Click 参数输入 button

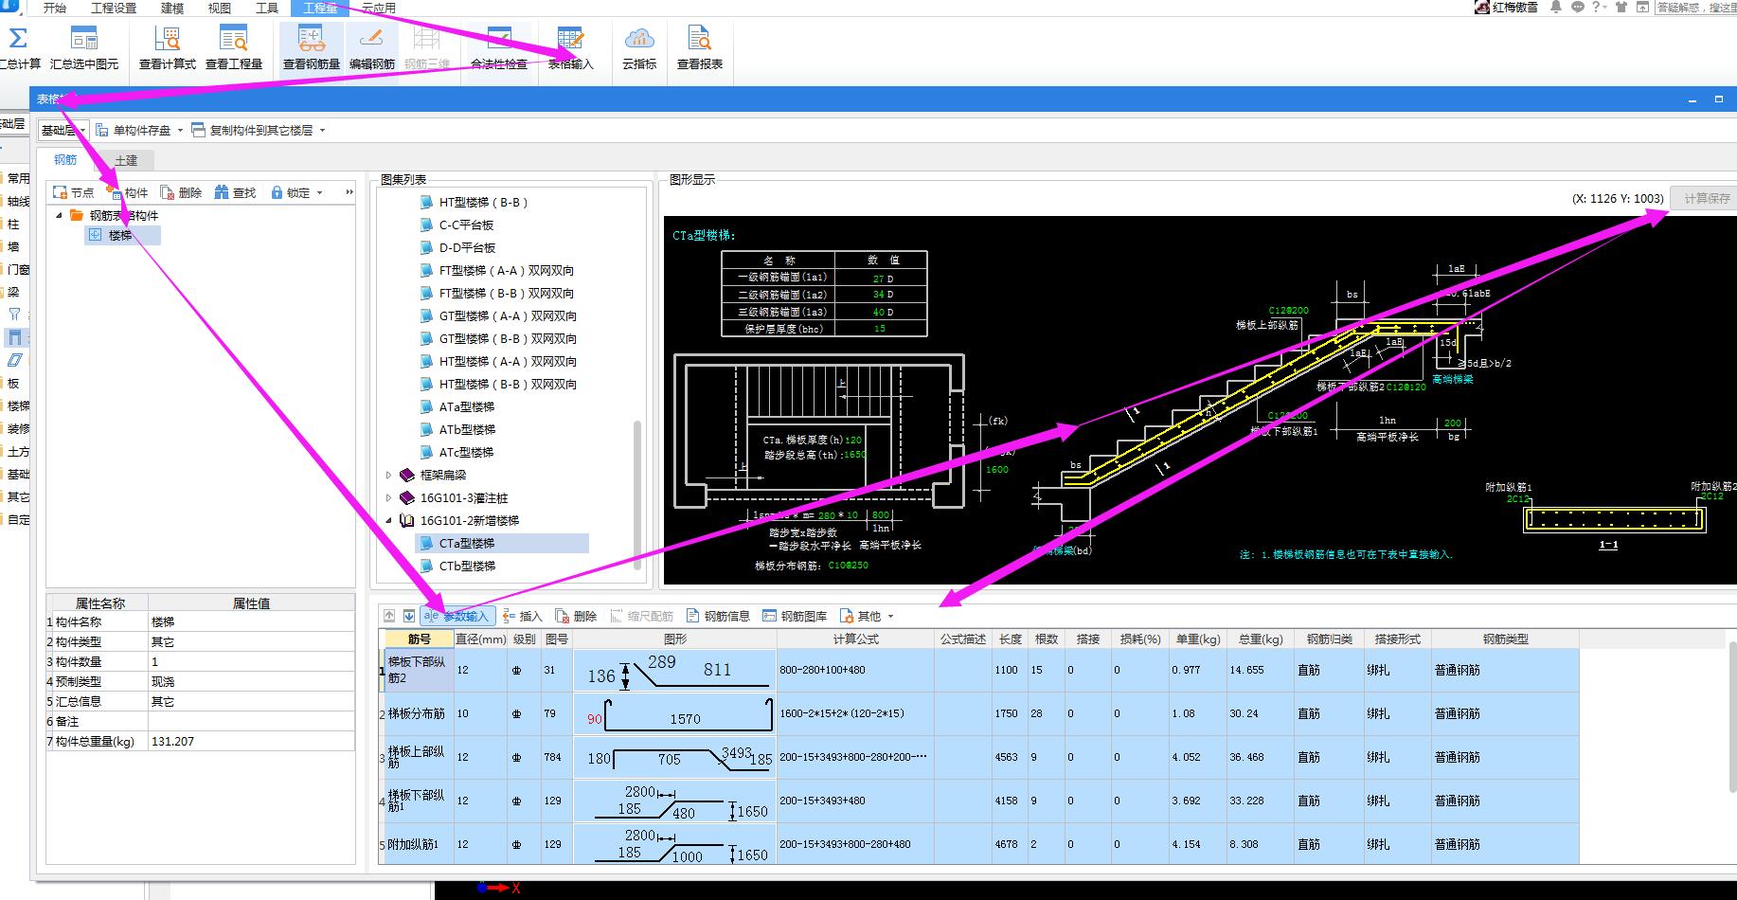point(457,616)
